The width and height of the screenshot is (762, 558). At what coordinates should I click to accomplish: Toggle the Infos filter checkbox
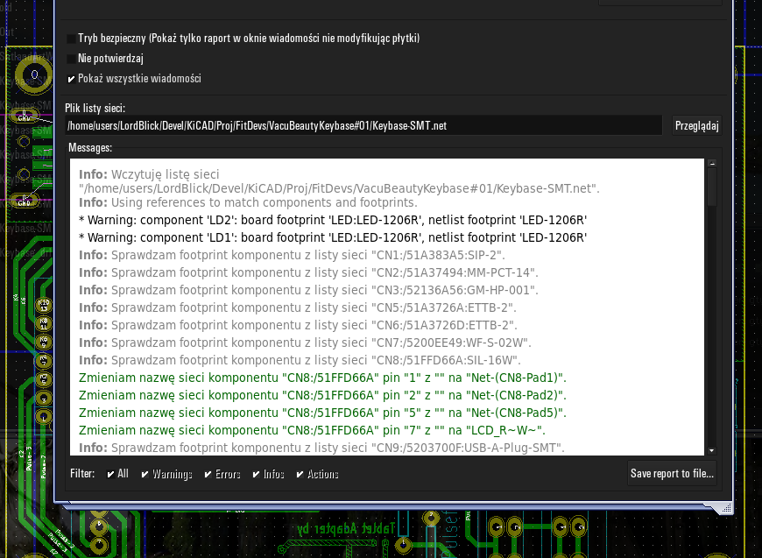(257, 474)
